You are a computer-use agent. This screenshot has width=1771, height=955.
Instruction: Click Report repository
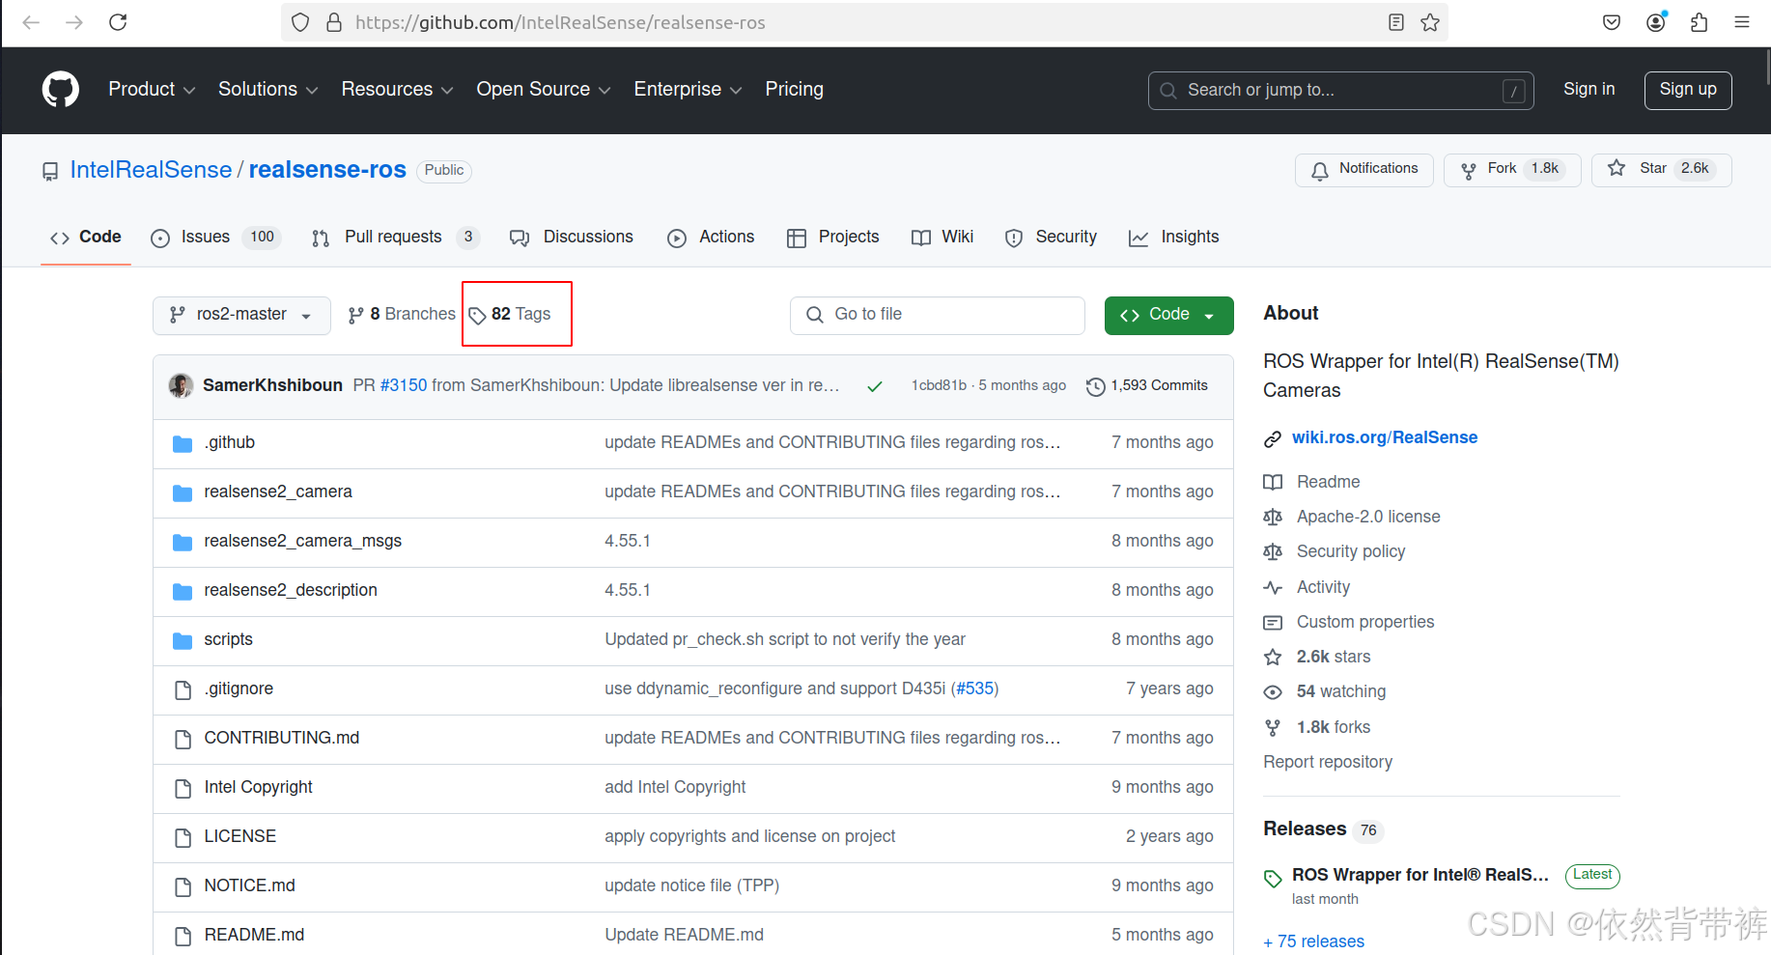pos(1328,763)
